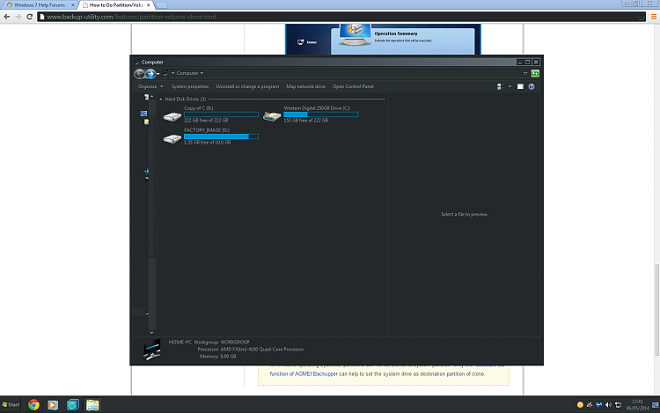Open dropdown after Computer in address path

[x=202, y=73]
